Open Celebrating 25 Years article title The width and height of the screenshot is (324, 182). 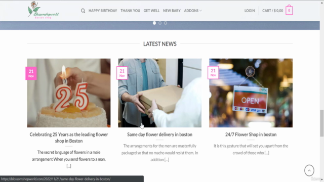click(69, 138)
